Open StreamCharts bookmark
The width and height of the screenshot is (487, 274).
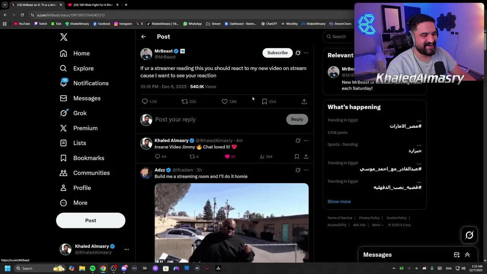[x=340, y=24]
